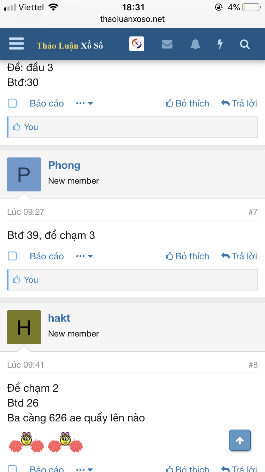Select the checkbox on the đầu 3 post
The width and height of the screenshot is (265, 472).
[12, 103]
